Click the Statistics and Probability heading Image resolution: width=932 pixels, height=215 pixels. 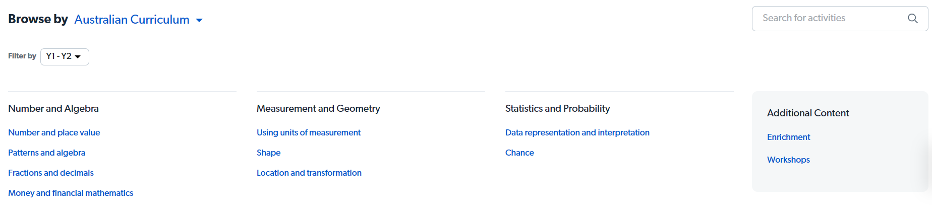point(557,108)
